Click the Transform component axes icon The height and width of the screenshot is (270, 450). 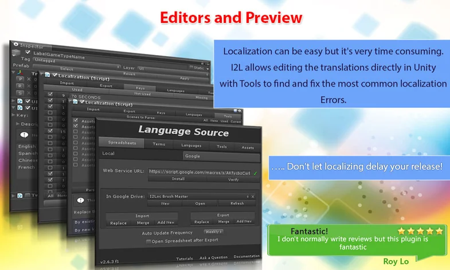coord(20,72)
